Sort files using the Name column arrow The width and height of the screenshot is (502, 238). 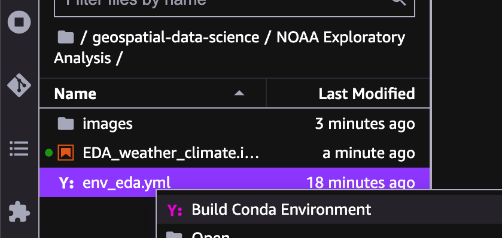coord(239,94)
